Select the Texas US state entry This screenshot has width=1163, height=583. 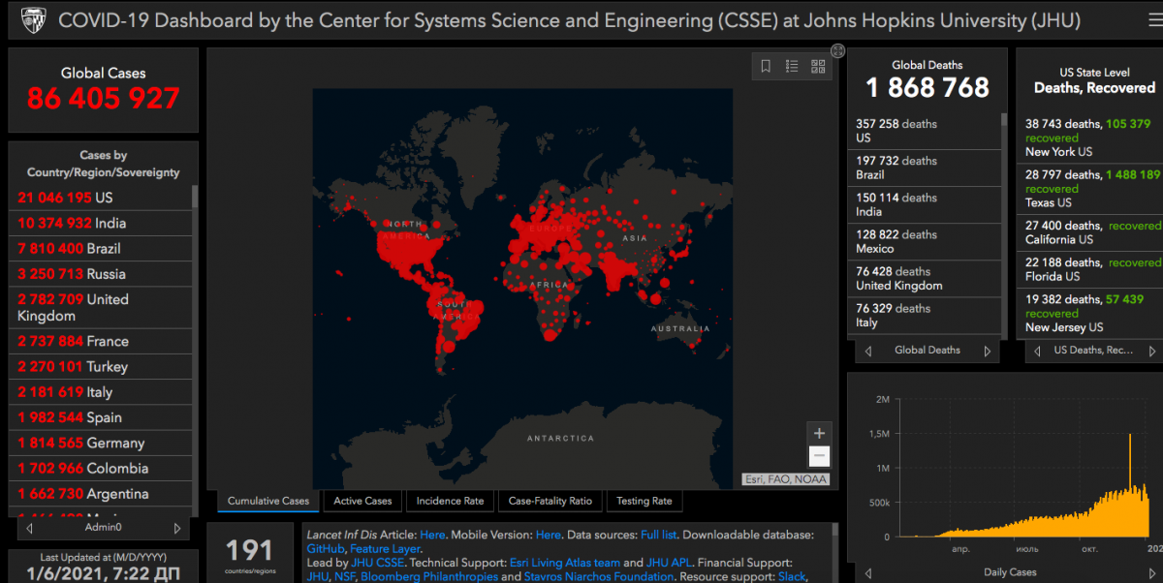pyautogui.click(x=1091, y=189)
